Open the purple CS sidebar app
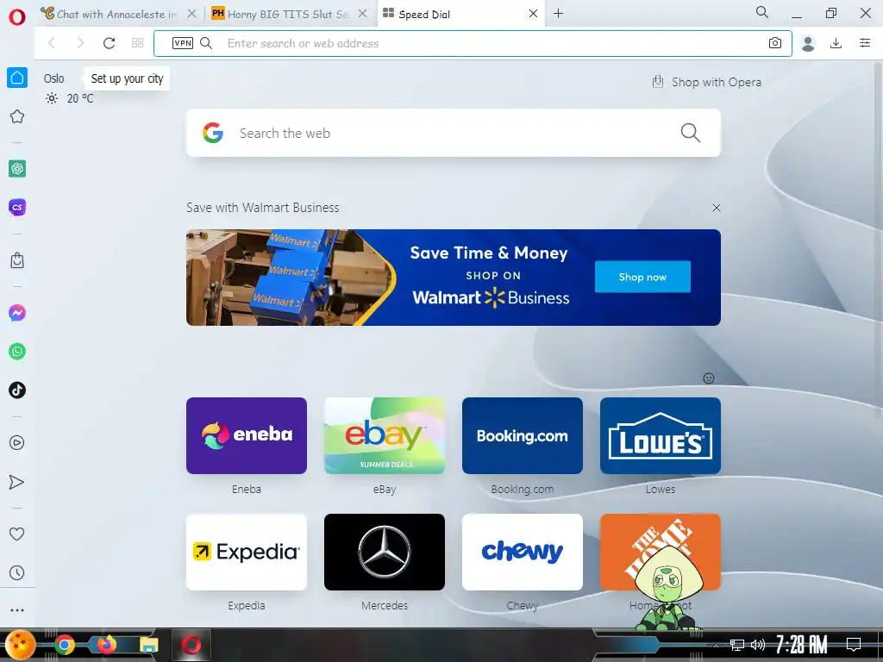Image resolution: width=883 pixels, height=662 pixels. (x=17, y=207)
